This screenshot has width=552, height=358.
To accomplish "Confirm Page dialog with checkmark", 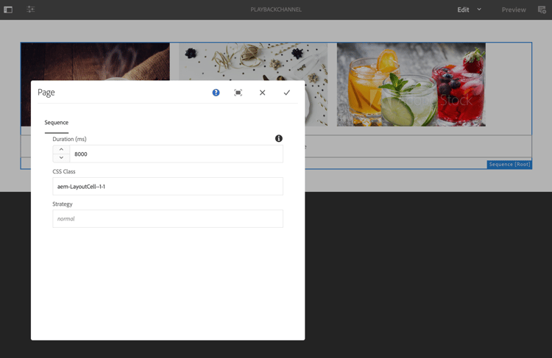I will pyautogui.click(x=286, y=93).
